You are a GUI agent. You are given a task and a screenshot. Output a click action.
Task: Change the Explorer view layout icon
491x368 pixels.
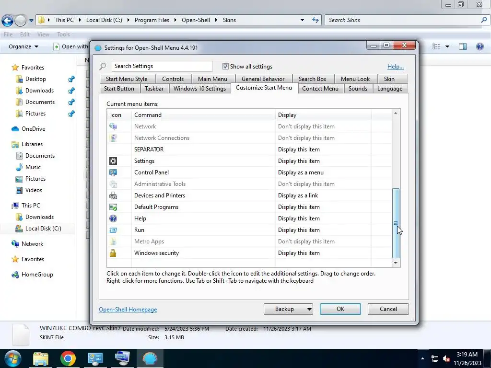click(x=436, y=46)
